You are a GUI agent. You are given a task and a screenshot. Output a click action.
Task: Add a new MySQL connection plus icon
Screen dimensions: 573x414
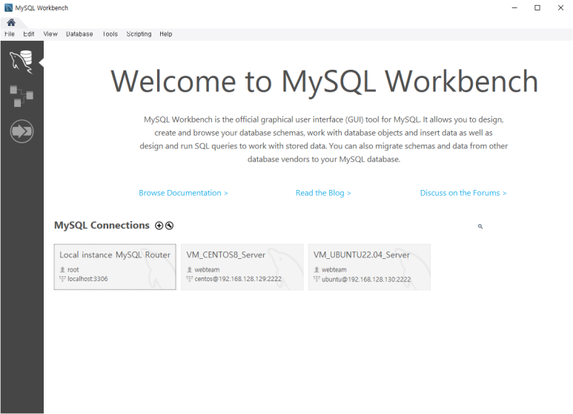[159, 226]
